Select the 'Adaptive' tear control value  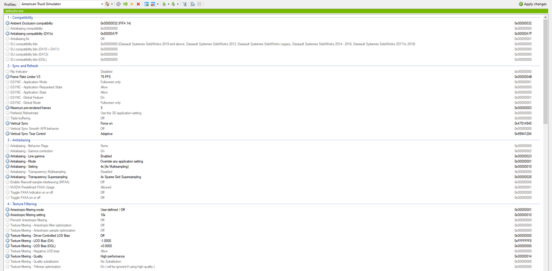pos(107,134)
